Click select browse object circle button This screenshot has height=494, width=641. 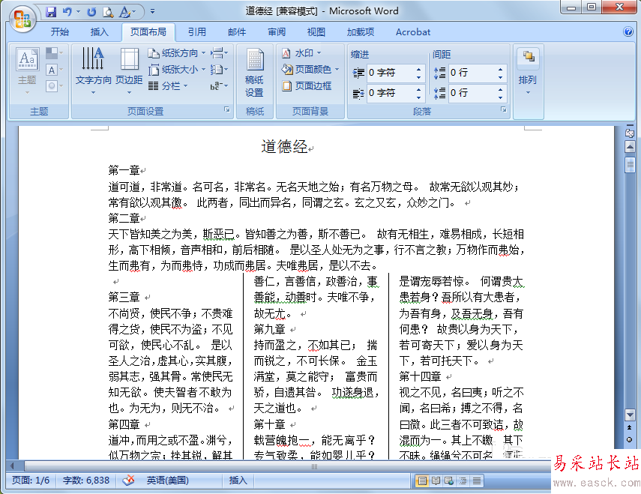tap(630, 440)
